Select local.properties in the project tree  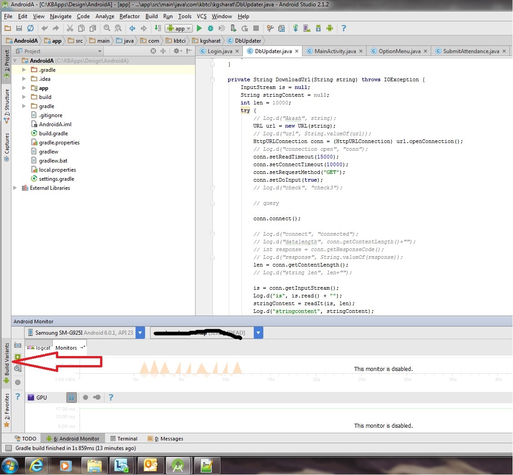click(x=57, y=169)
